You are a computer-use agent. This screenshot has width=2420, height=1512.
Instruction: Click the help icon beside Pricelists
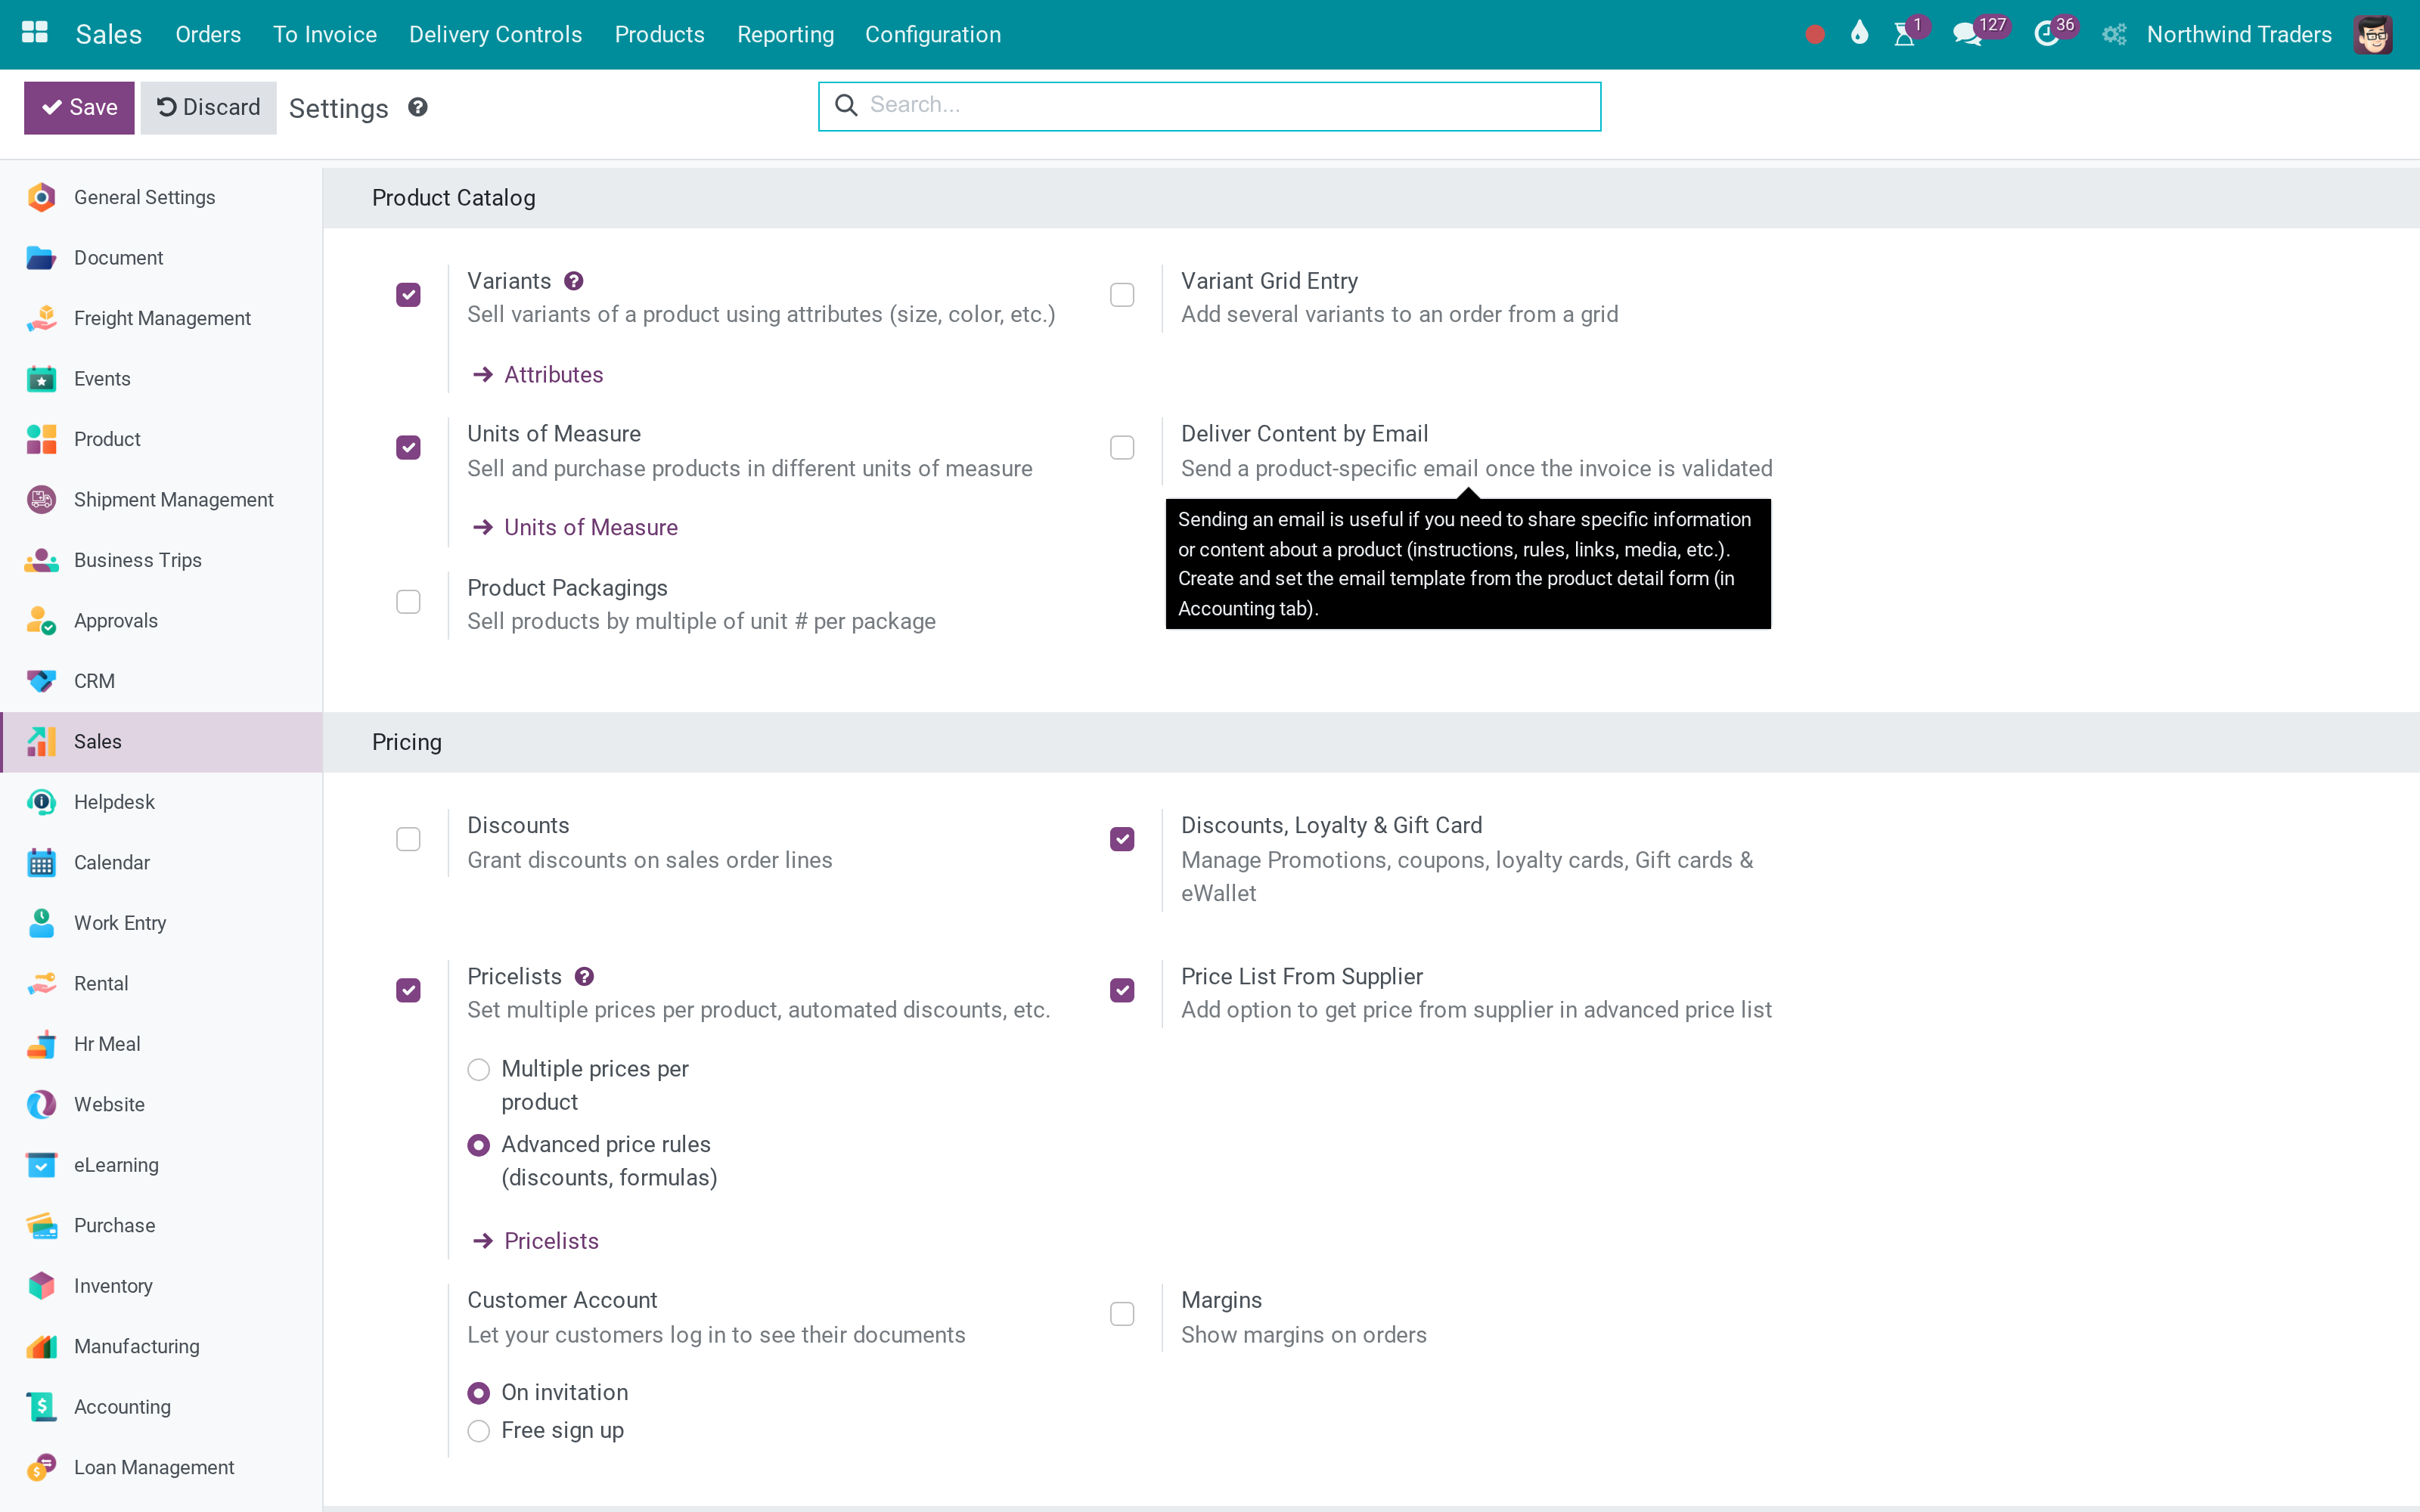[585, 977]
